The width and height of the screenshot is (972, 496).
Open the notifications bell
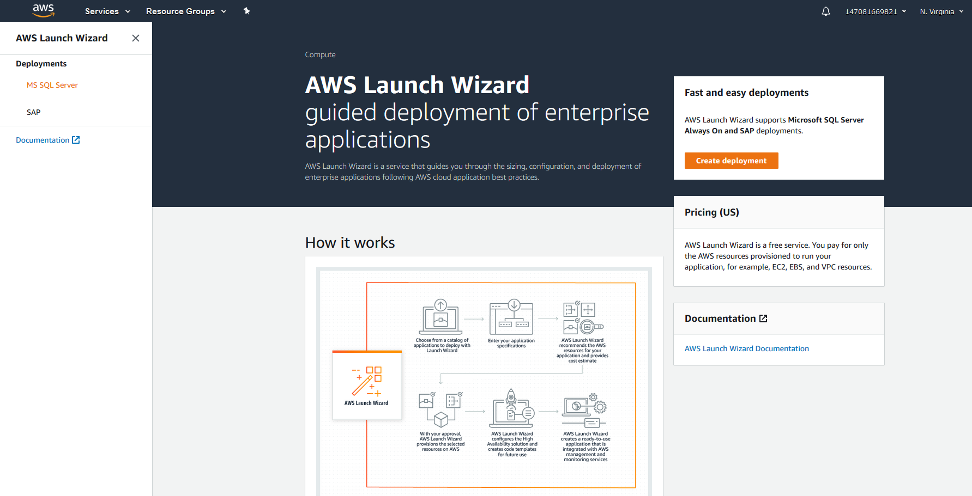[826, 11]
